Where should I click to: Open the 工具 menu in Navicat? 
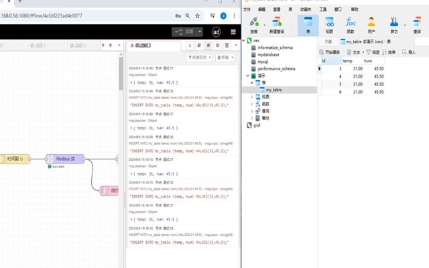point(323,9)
